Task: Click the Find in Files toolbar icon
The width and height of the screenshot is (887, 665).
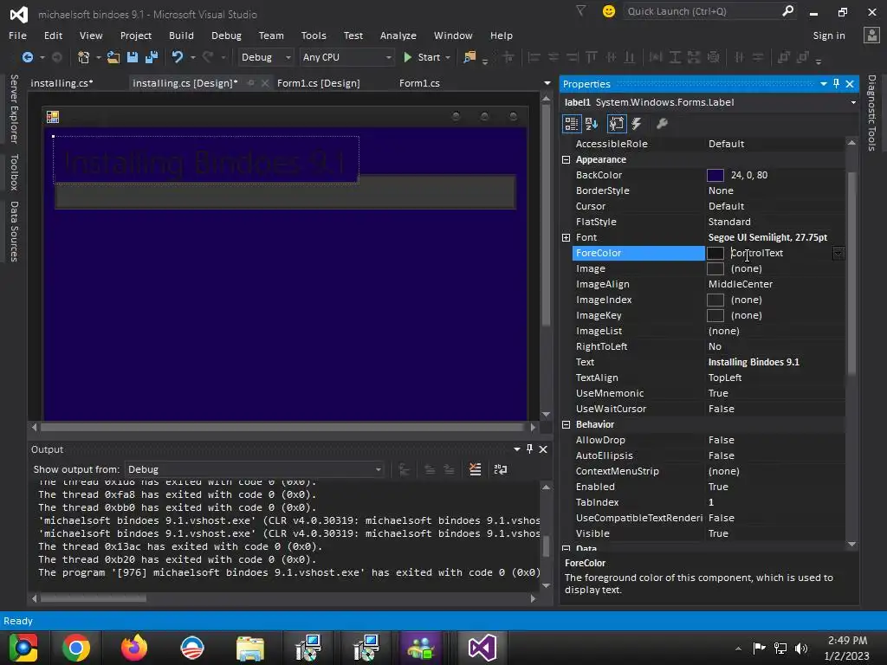Action: [x=469, y=57]
